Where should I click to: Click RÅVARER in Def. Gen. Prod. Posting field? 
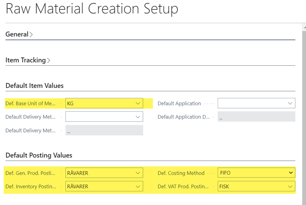click(x=77, y=173)
